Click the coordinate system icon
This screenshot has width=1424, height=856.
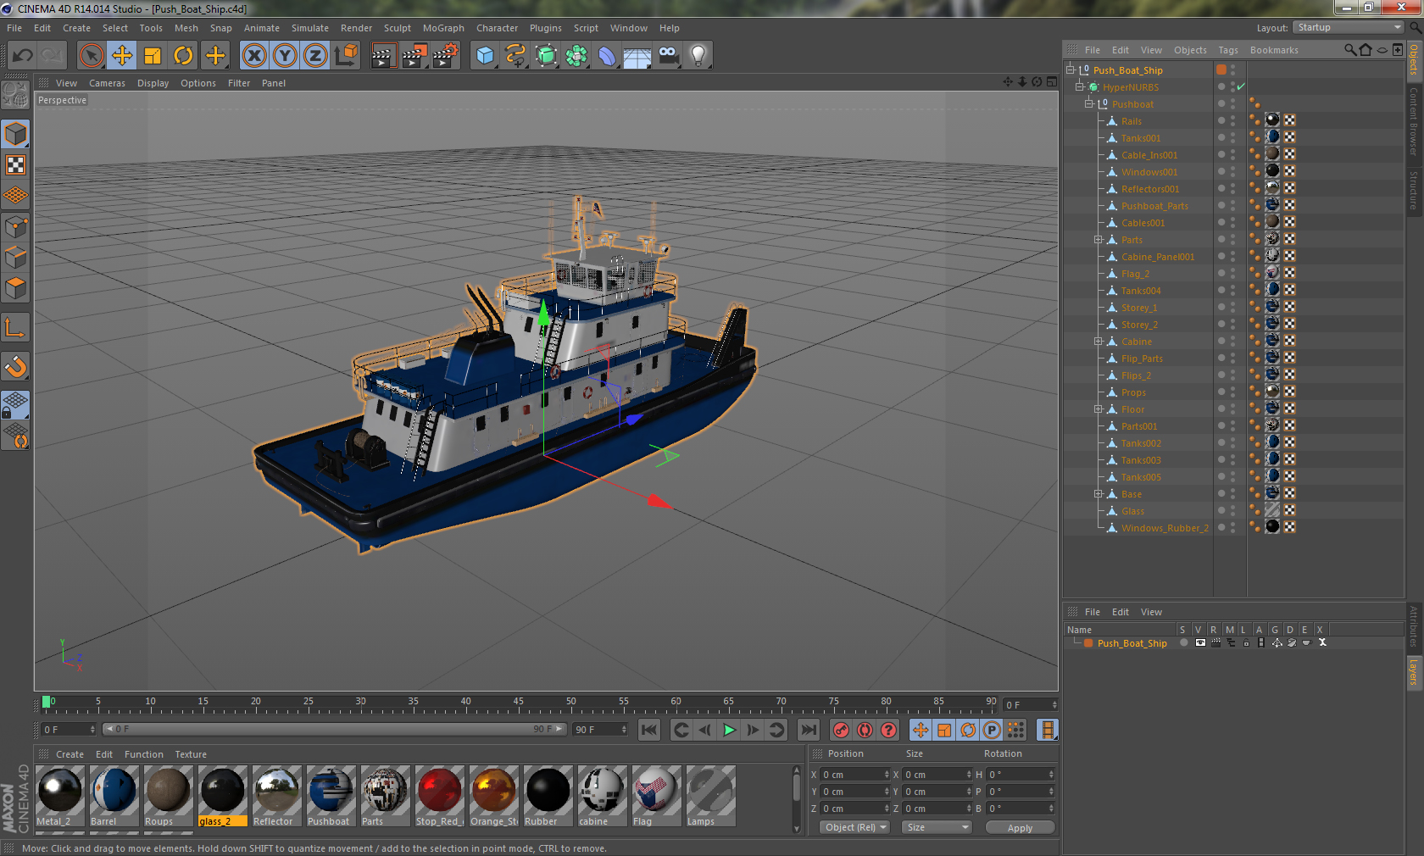pos(346,56)
